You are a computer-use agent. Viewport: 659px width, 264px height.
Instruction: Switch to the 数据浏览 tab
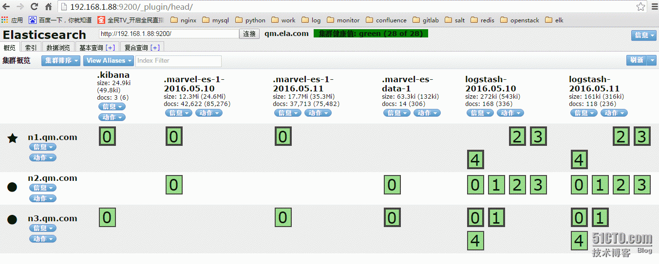click(x=58, y=47)
